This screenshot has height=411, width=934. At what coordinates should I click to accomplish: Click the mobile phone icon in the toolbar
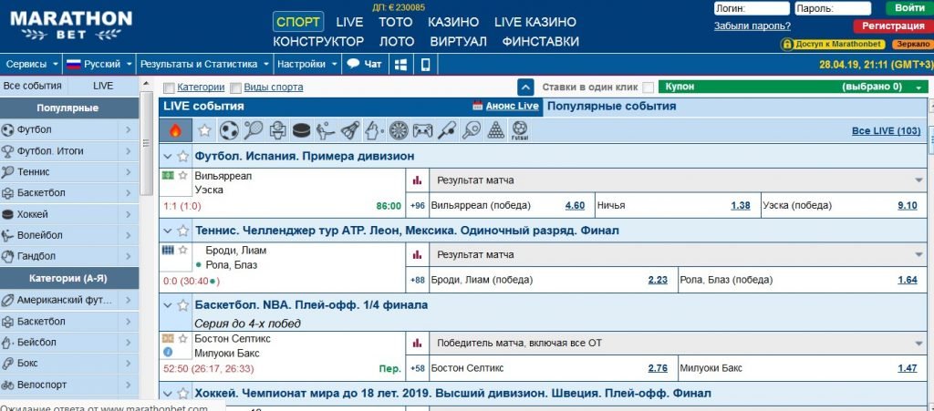pyautogui.click(x=425, y=64)
